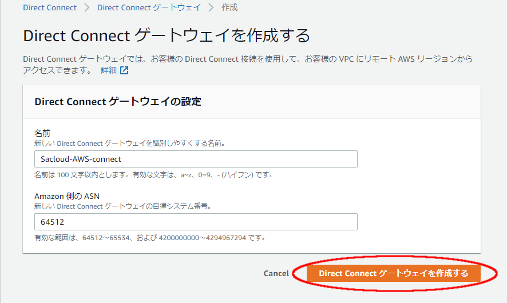Focus the 名前 field containing Sacloud-AWS-connect
The width and height of the screenshot is (507, 303).
tap(196, 159)
